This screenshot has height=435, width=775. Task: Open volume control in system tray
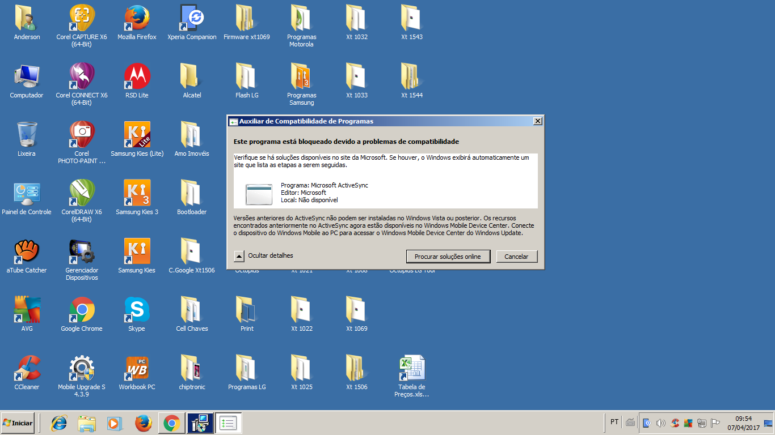point(660,423)
